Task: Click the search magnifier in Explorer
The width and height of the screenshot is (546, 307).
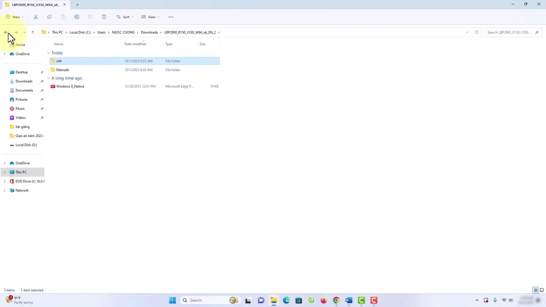Action: (x=537, y=32)
